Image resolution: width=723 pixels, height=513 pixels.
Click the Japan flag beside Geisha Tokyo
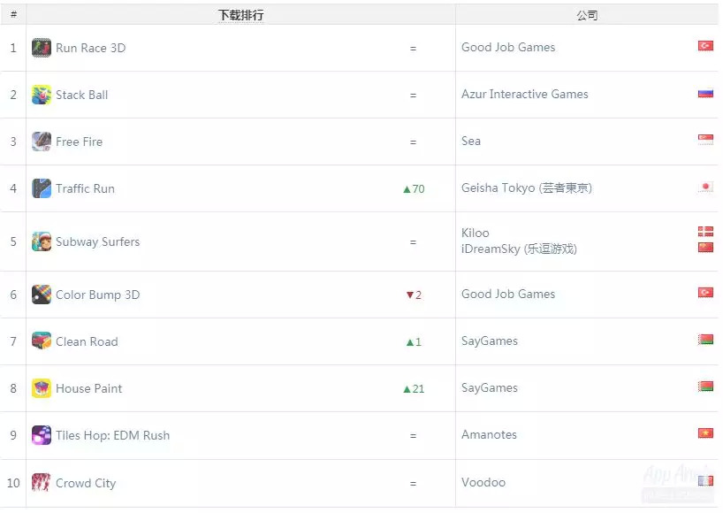[705, 188]
